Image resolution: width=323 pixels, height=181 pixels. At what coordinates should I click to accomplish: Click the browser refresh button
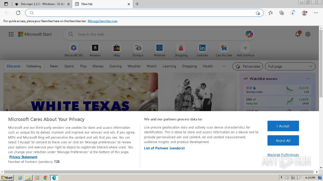coord(18,13)
